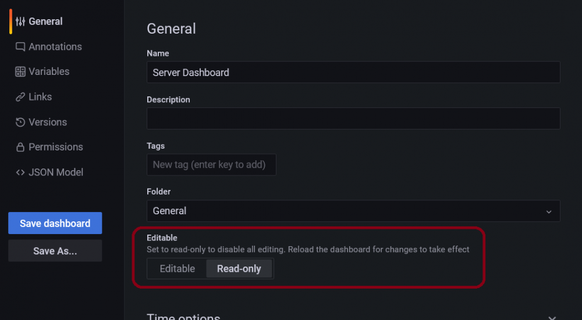582x320 pixels.
Task: Click the Links chain icon
Action: pos(20,97)
